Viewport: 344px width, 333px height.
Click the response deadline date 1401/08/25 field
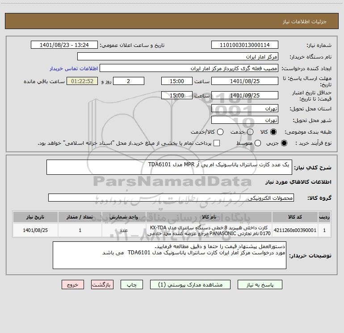point(245,81)
